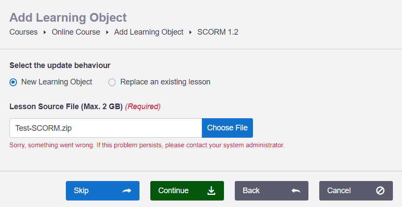
Task: Go back using the Back button
Action: (x=272, y=191)
